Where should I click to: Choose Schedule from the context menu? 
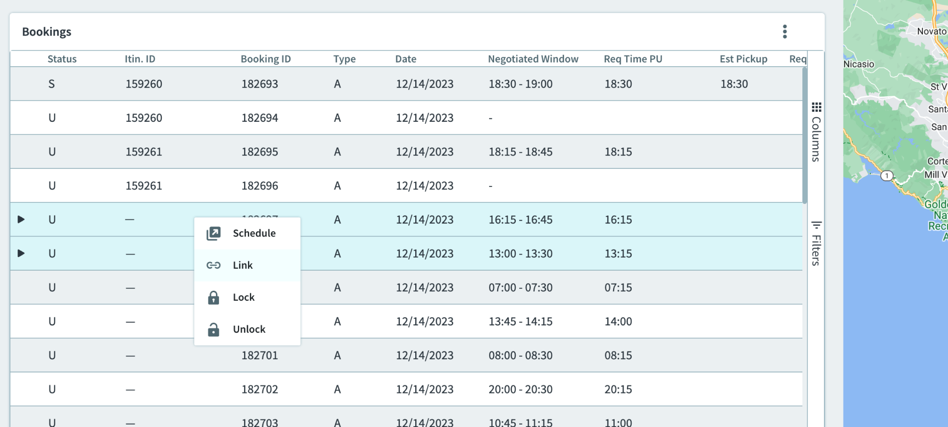(x=254, y=234)
